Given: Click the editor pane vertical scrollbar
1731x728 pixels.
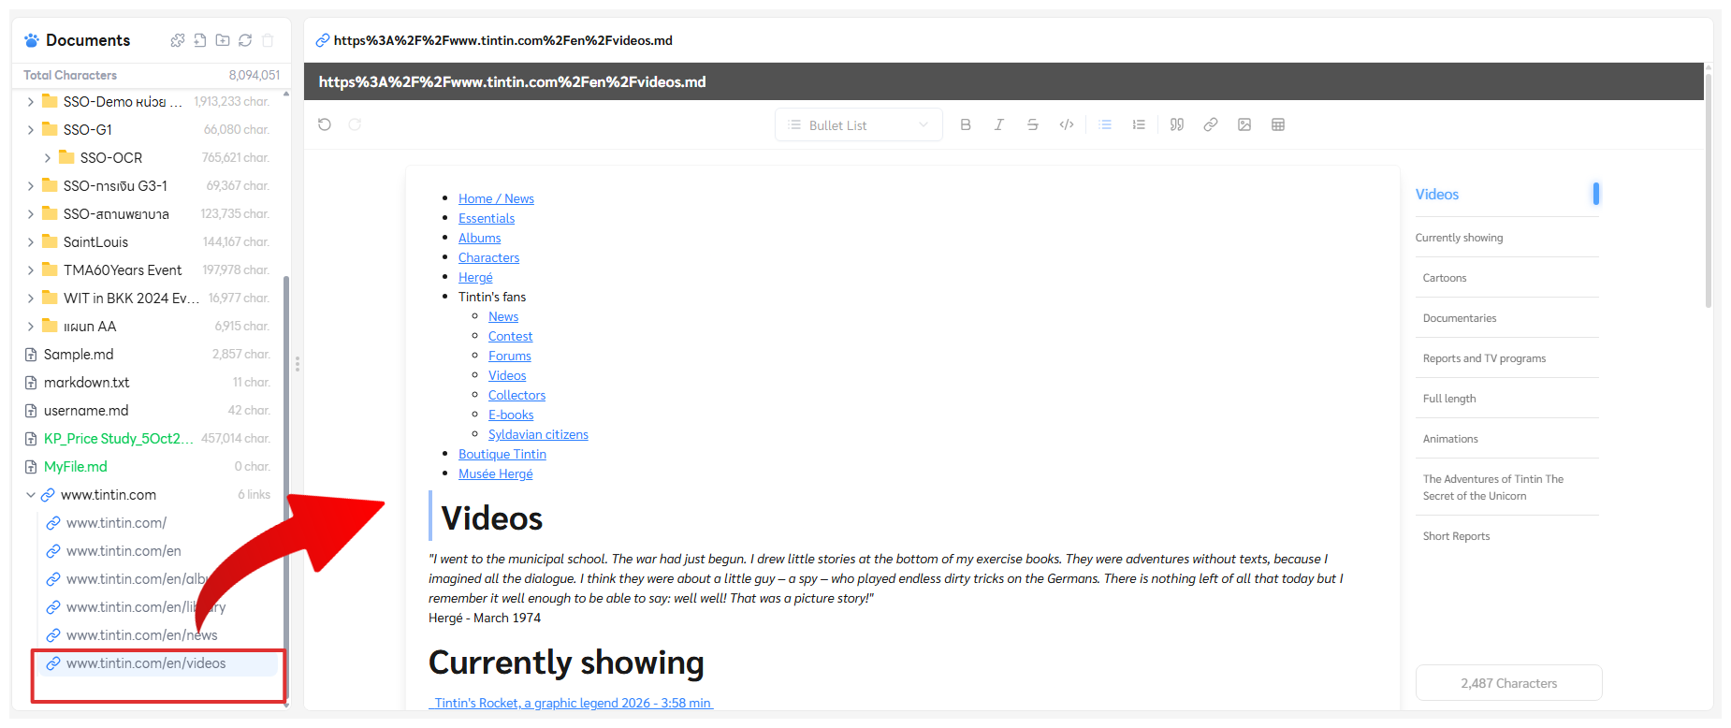Looking at the screenshot, I should [x=1709, y=192].
